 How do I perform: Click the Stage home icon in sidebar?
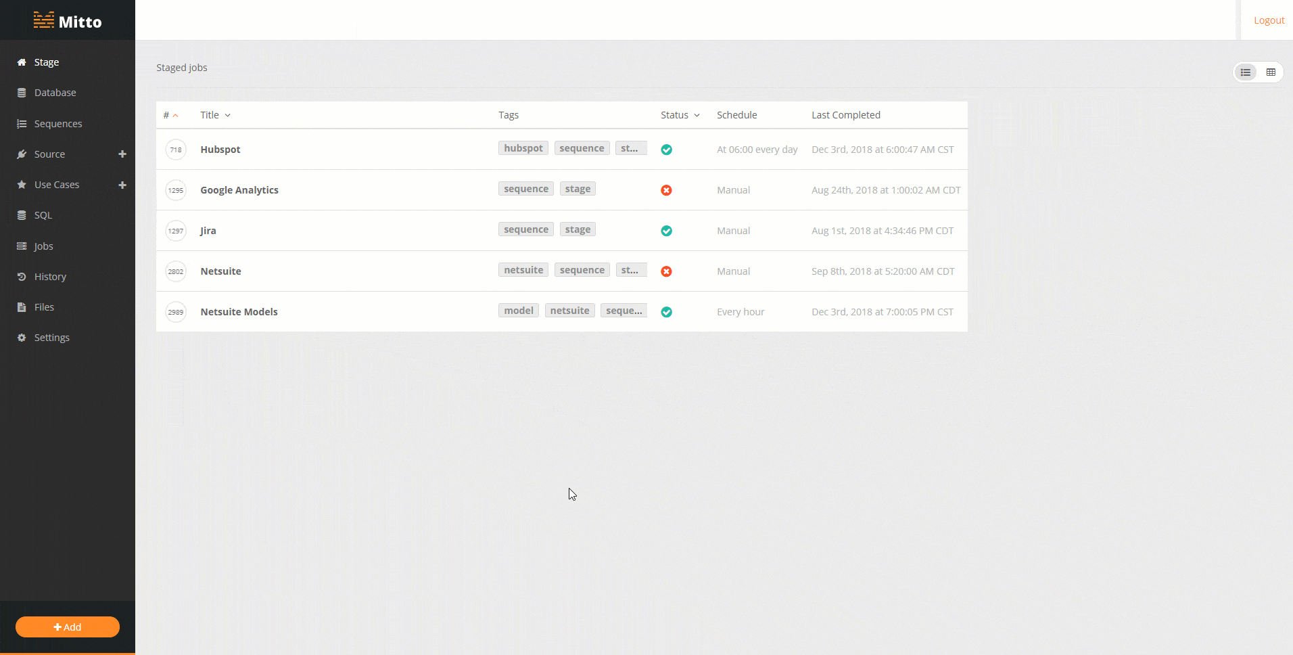(22, 62)
